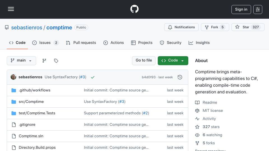269x151 pixels.
Task: Click the Directory.Build.props file icon
Action: [14, 148]
